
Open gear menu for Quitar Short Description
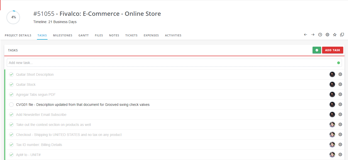click(x=340, y=74)
